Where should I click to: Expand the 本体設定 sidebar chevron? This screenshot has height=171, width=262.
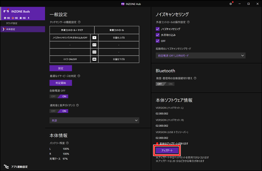point(3,29)
